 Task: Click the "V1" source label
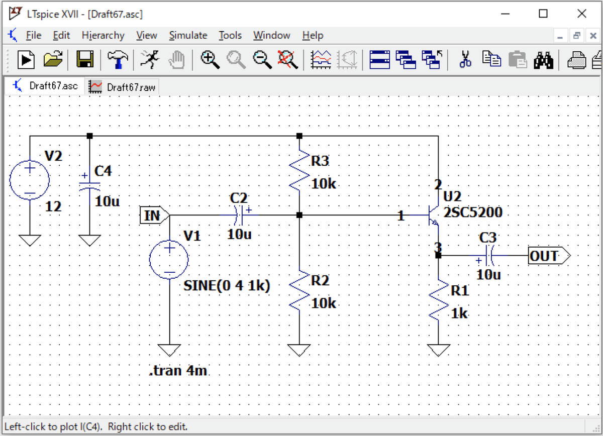[192, 235]
